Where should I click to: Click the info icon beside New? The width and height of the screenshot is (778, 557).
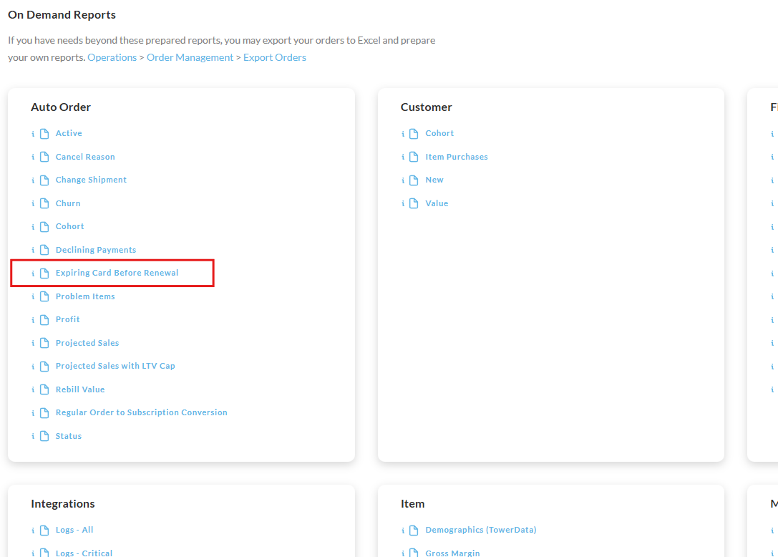click(x=403, y=180)
